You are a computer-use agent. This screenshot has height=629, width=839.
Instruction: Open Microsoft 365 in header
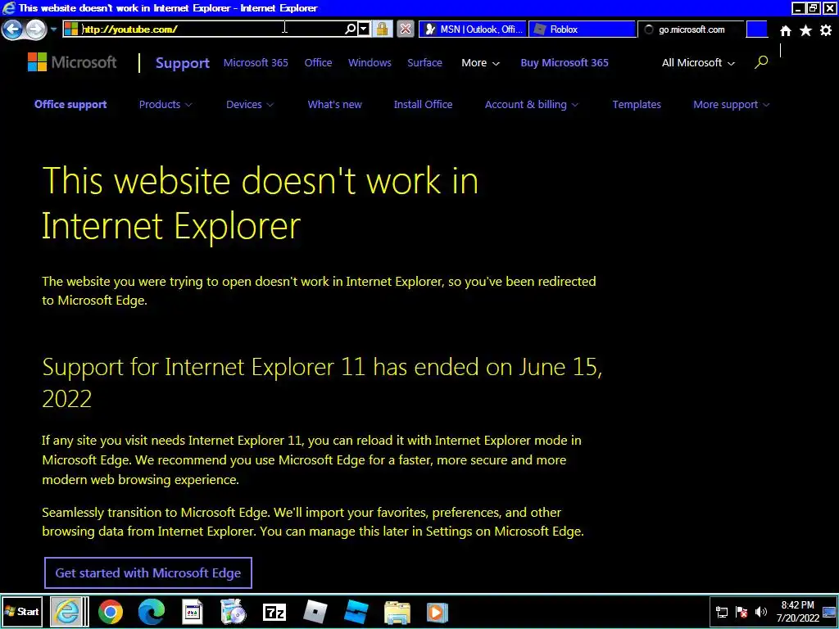point(256,62)
